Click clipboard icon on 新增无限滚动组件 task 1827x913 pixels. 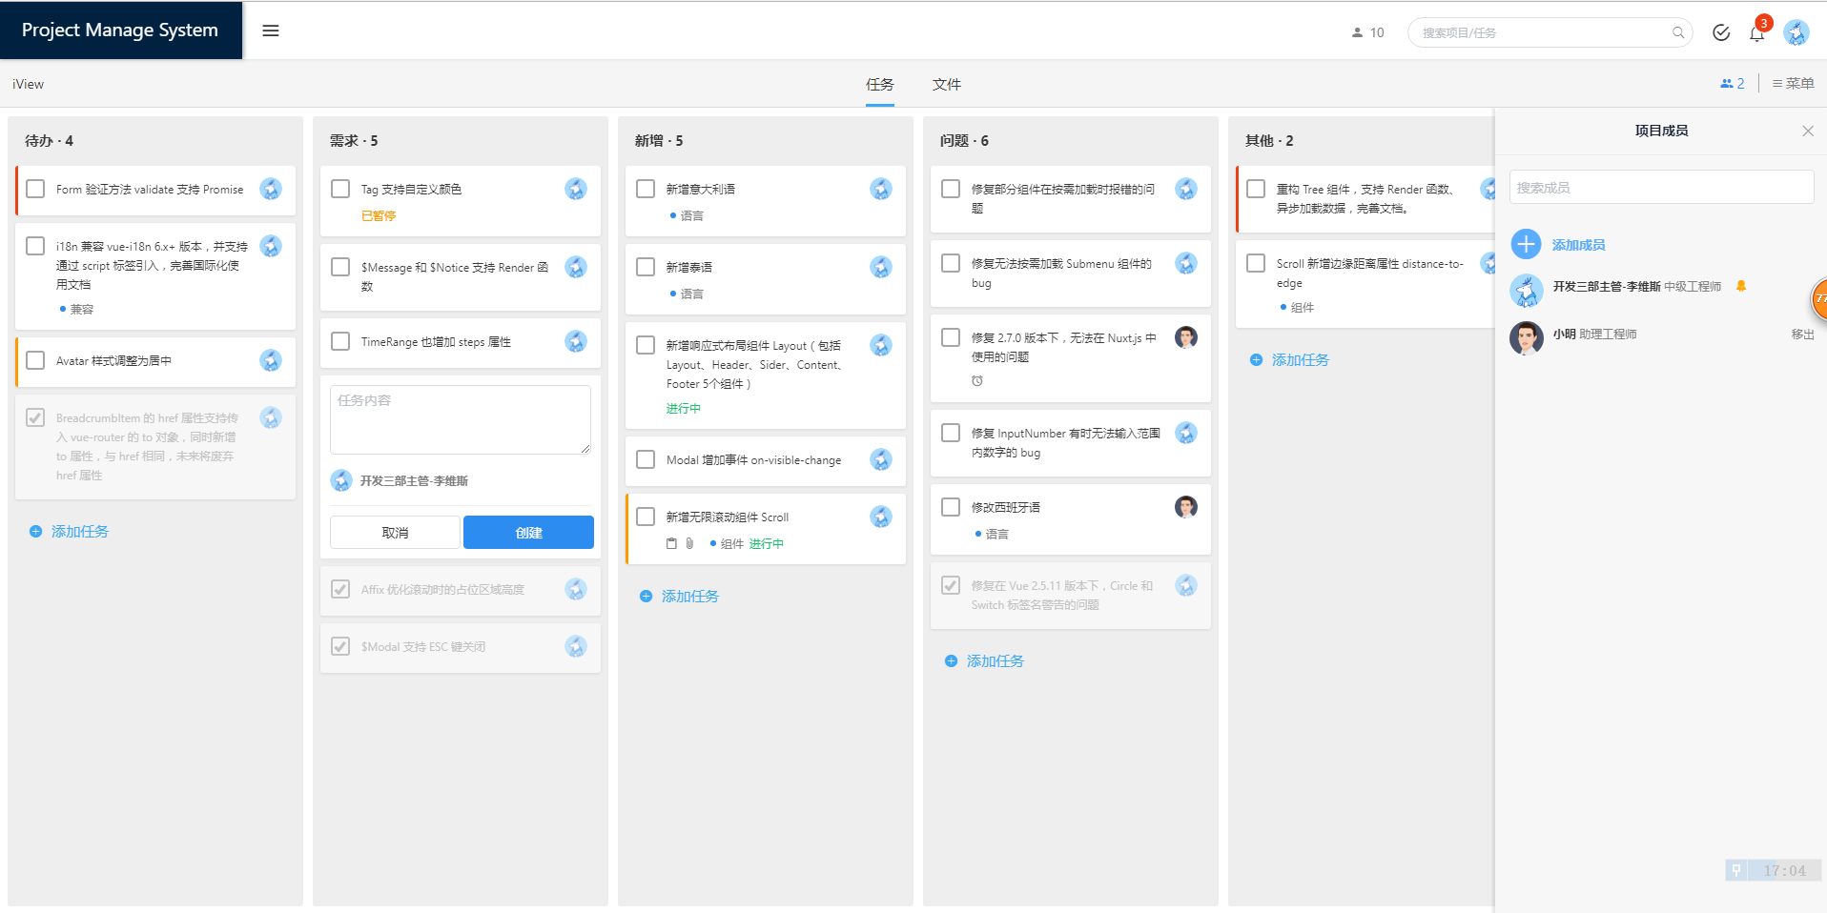[671, 543]
